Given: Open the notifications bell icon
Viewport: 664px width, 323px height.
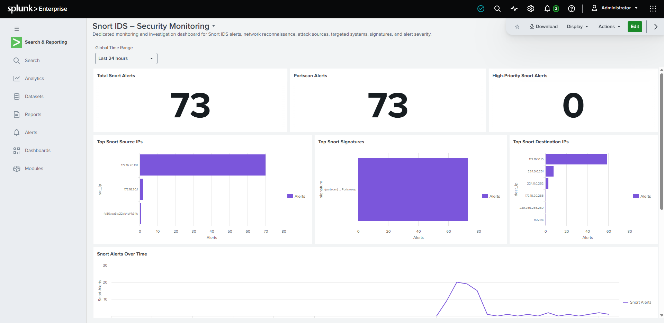Looking at the screenshot, I should [x=547, y=9].
